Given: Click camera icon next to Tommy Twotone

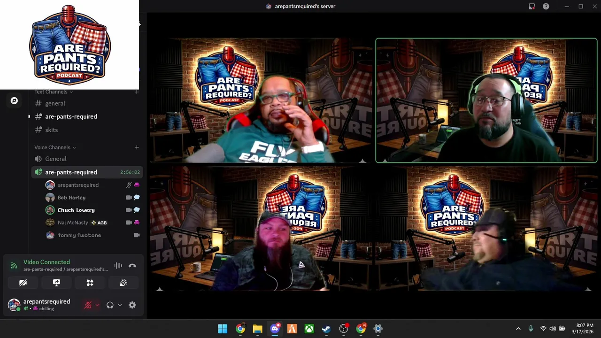Looking at the screenshot, I should click(137, 235).
